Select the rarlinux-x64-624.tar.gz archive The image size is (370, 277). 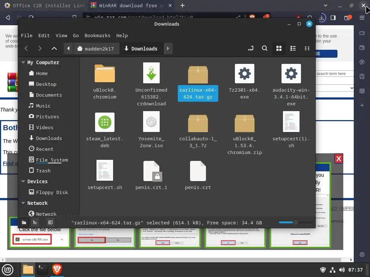pos(198,83)
